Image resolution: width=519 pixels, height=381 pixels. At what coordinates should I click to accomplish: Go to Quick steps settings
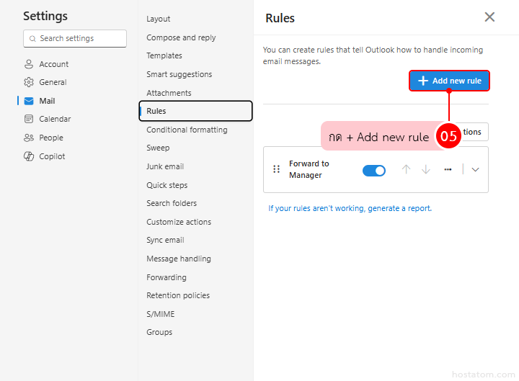pos(167,185)
